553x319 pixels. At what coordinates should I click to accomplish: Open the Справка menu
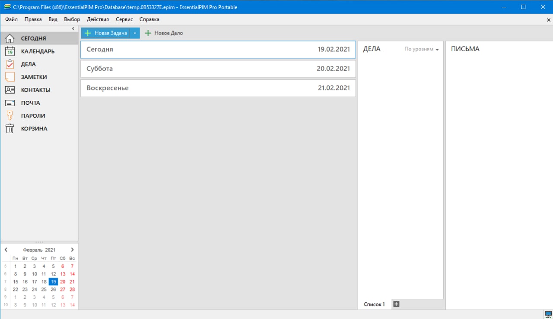(x=149, y=19)
